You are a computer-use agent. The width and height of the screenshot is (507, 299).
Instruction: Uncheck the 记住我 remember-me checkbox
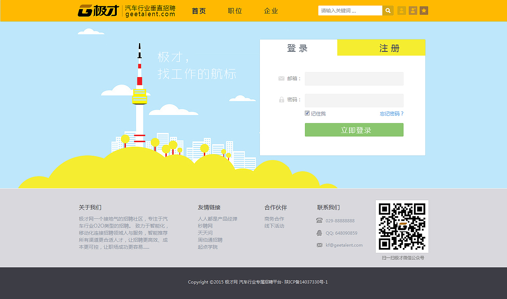(307, 113)
